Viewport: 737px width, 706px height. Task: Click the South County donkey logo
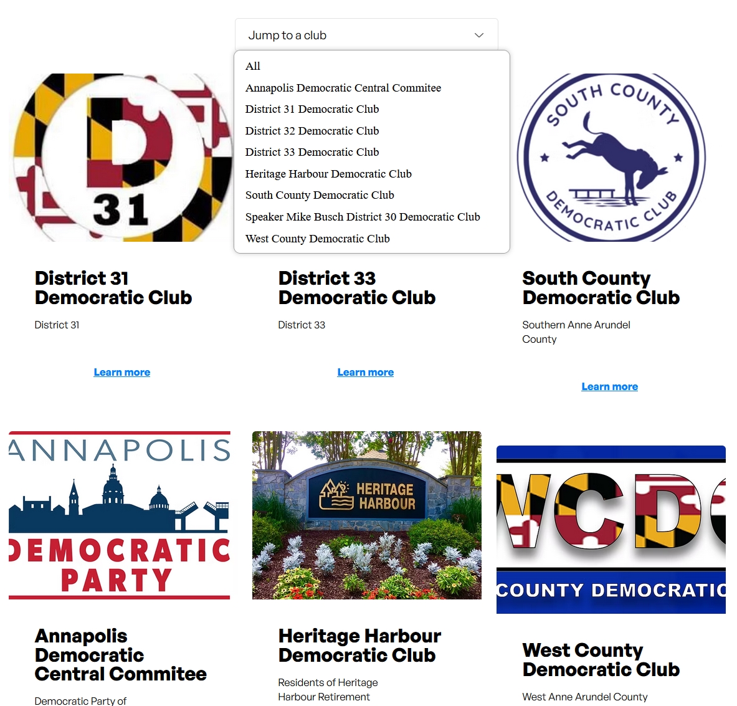point(611,158)
